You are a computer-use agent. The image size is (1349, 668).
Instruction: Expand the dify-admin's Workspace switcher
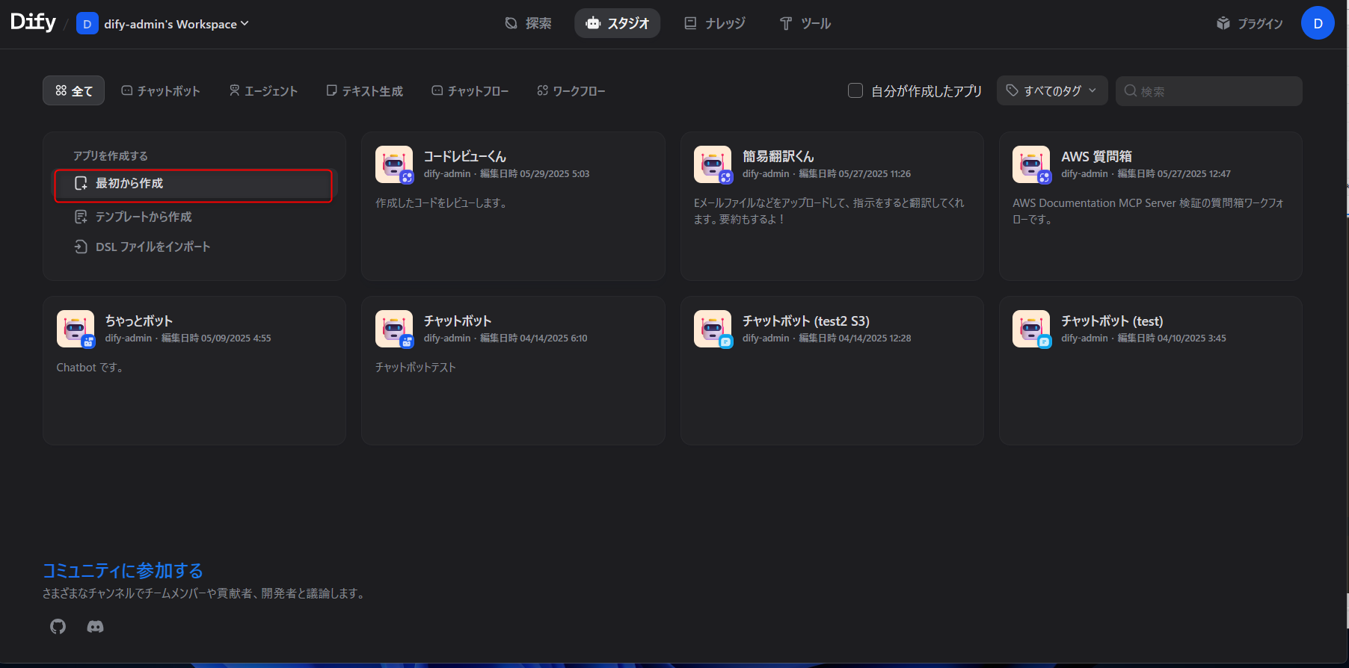click(163, 24)
